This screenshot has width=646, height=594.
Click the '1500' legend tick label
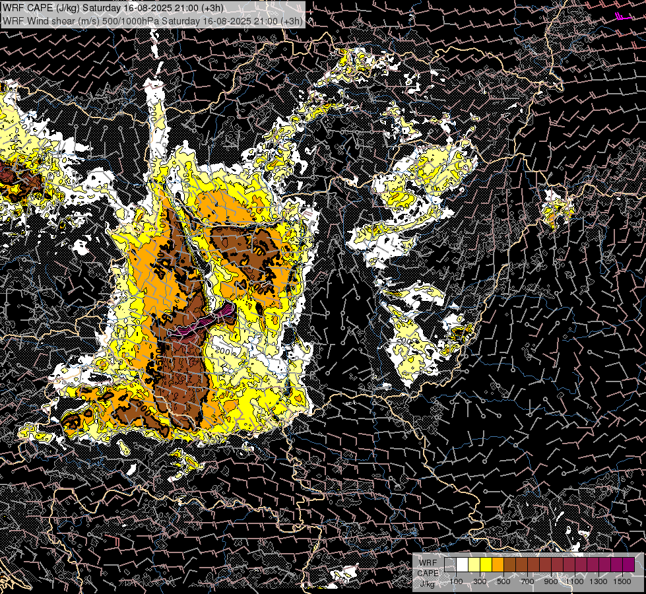coord(622,581)
